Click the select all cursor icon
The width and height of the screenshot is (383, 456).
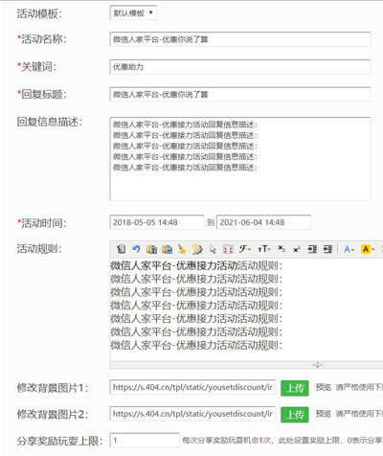213,249
